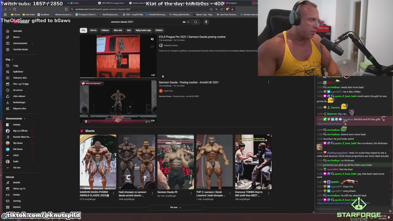The width and height of the screenshot is (393, 221).
Task: Clear the search query with X
Action: click(188, 22)
